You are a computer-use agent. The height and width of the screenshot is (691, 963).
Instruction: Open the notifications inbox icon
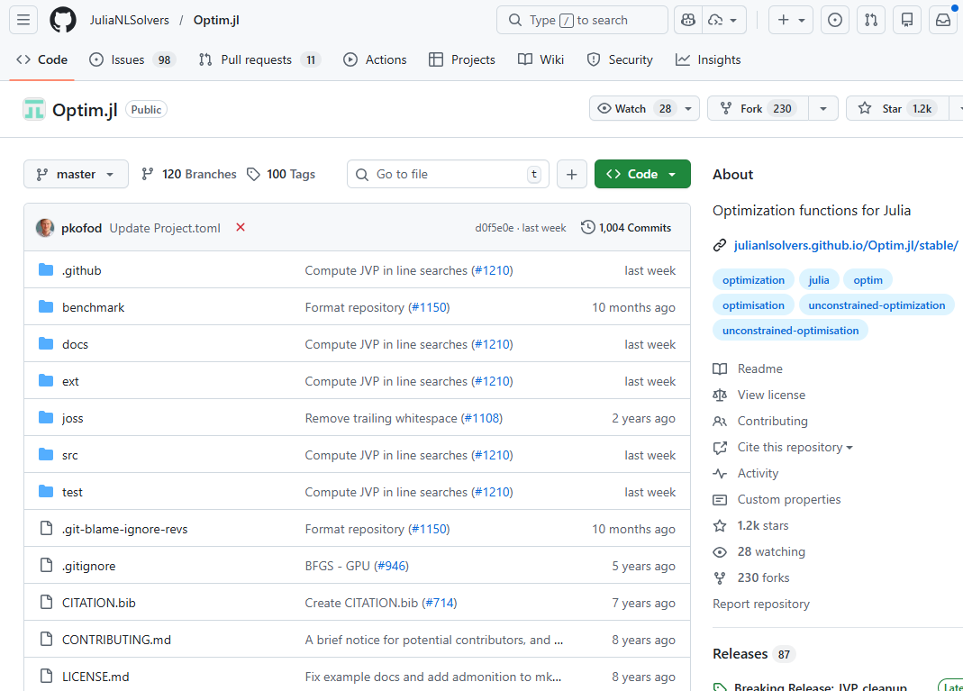pos(943,20)
